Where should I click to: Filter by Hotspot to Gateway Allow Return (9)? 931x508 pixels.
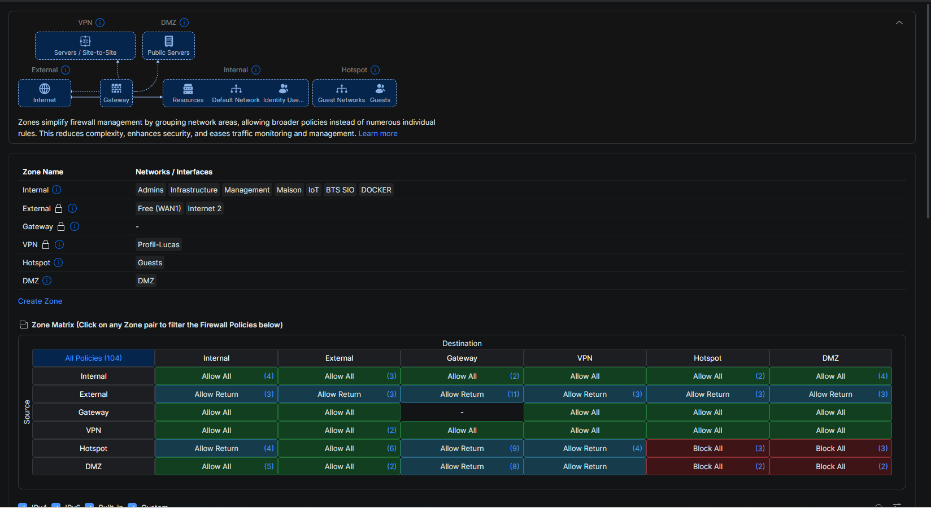click(462, 448)
